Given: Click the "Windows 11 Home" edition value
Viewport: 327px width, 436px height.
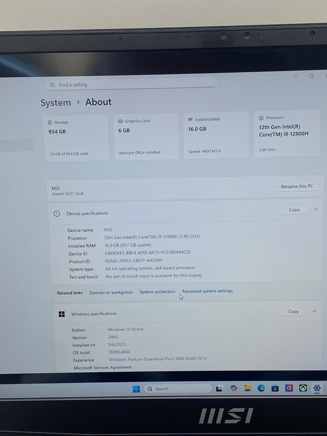Looking at the screenshot, I should [x=126, y=329].
